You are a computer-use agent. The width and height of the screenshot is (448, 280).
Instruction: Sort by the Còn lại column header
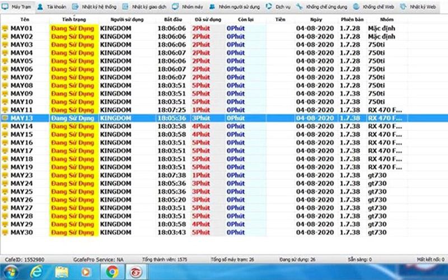click(x=246, y=20)
